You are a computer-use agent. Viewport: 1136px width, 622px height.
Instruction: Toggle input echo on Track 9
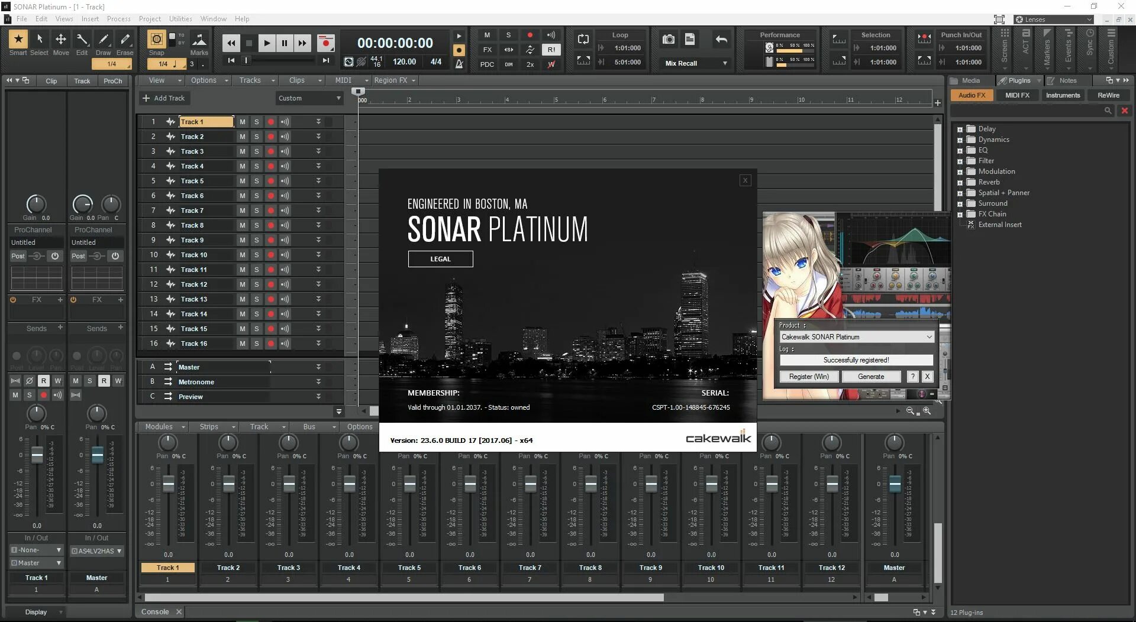click(285, 240)
